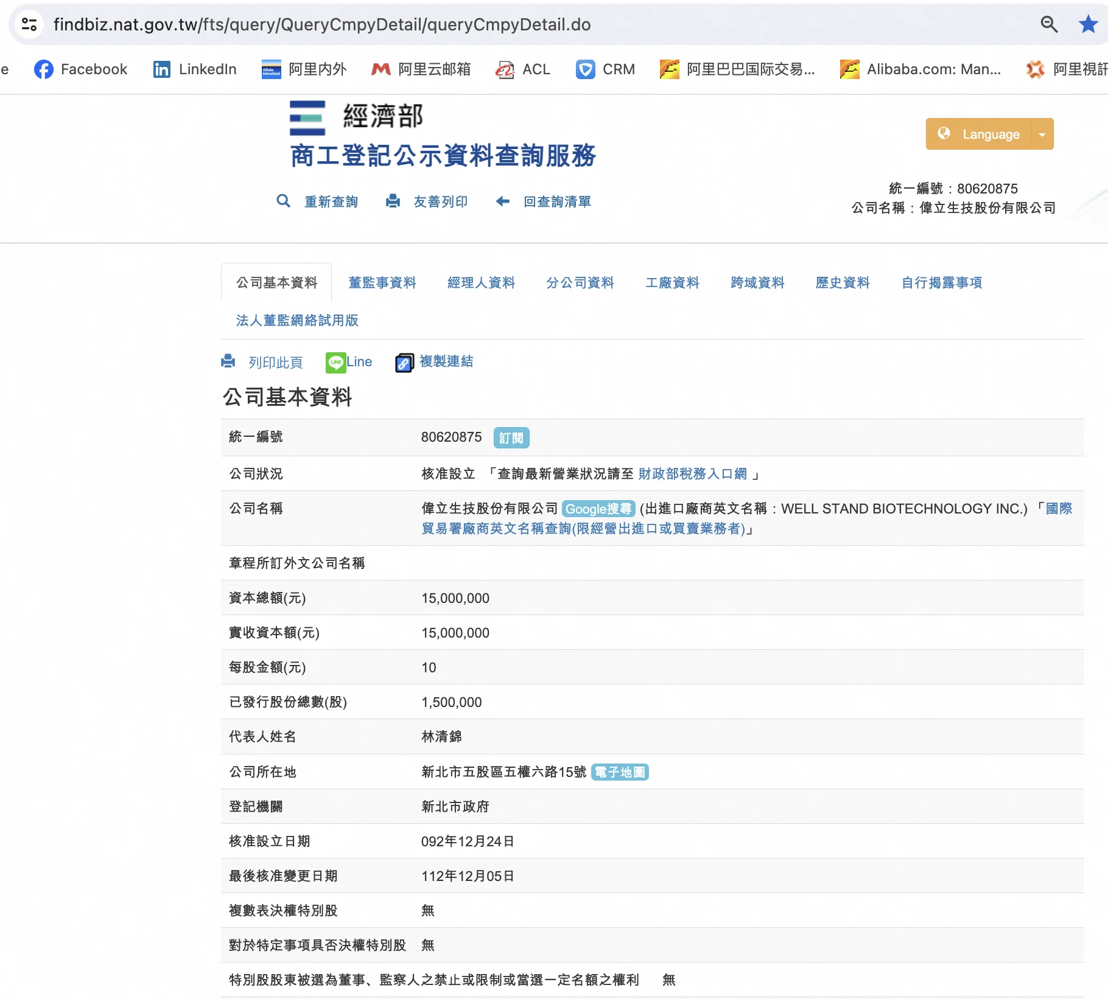
Task: Click the 訂閱 subscribe button
Action: [511, 438]
